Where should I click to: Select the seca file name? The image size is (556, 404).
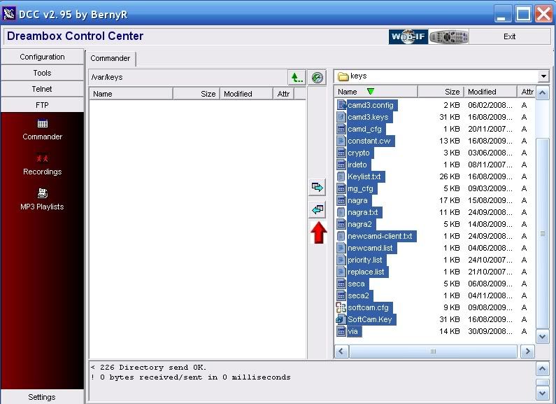click(x=356, y=284)
